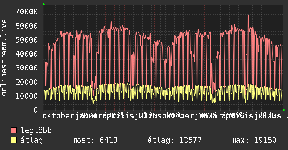Screen dimensions: 288x150
Task: Click the green arrow atop the y-axis
Action: pos(44,4)
